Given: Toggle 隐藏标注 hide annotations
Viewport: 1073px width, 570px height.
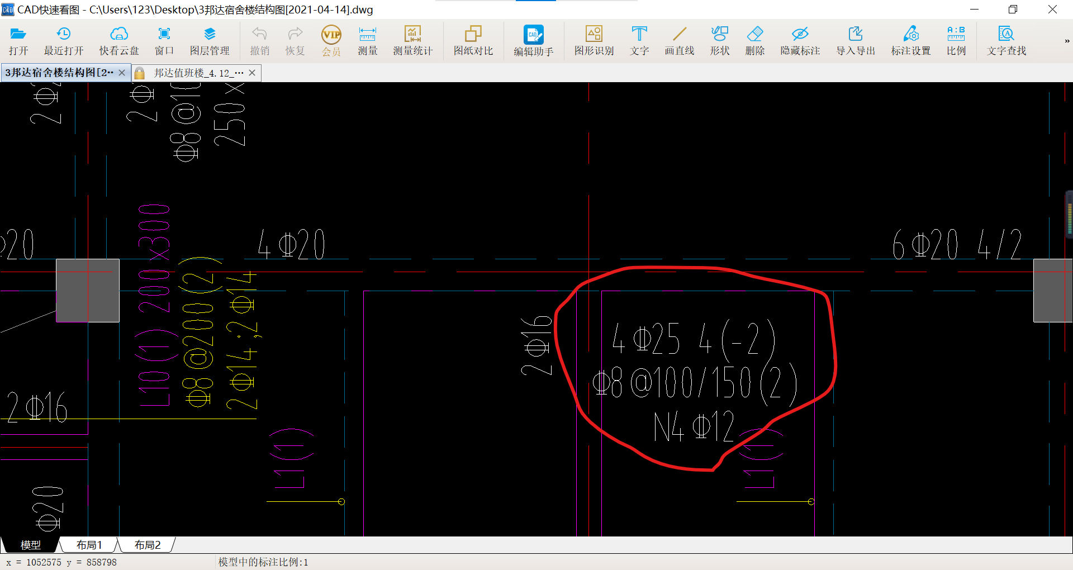Looking at the screenshot, I should tap(800, 41).
